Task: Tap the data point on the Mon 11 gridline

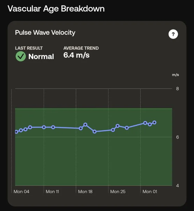Action: (44, 127)
